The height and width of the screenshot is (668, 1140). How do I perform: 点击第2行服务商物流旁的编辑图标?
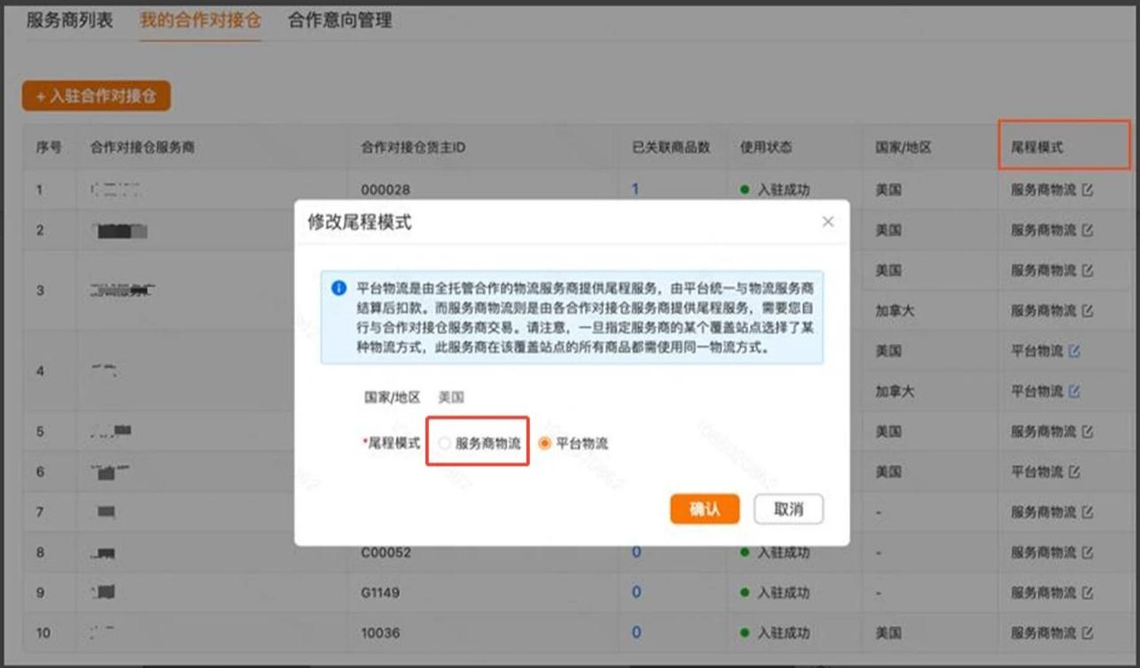tap(1088, 230)
